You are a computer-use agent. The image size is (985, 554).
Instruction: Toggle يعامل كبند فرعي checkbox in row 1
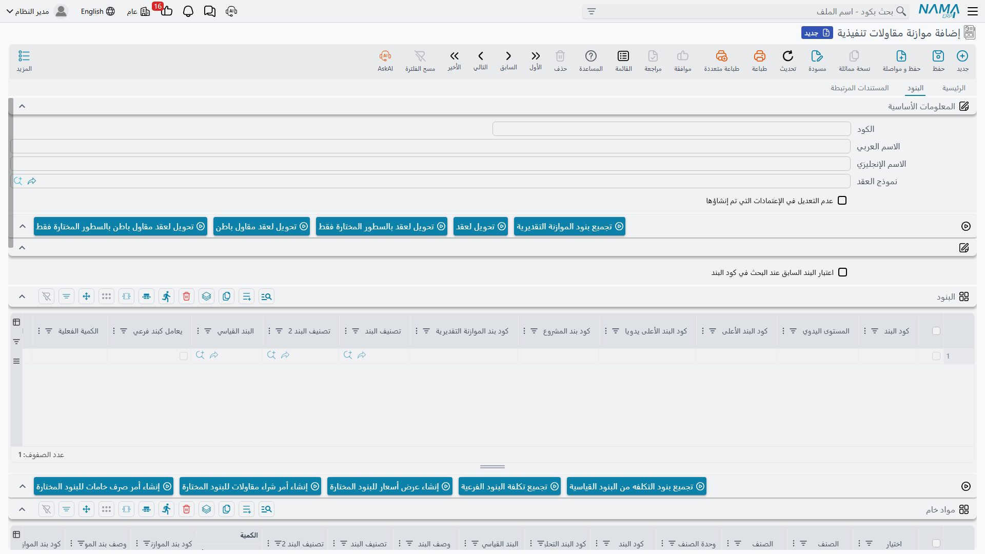(184, 356)
